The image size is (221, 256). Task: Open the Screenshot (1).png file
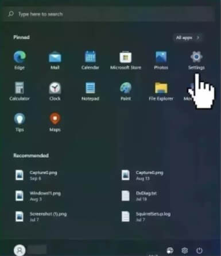[41, 217]
